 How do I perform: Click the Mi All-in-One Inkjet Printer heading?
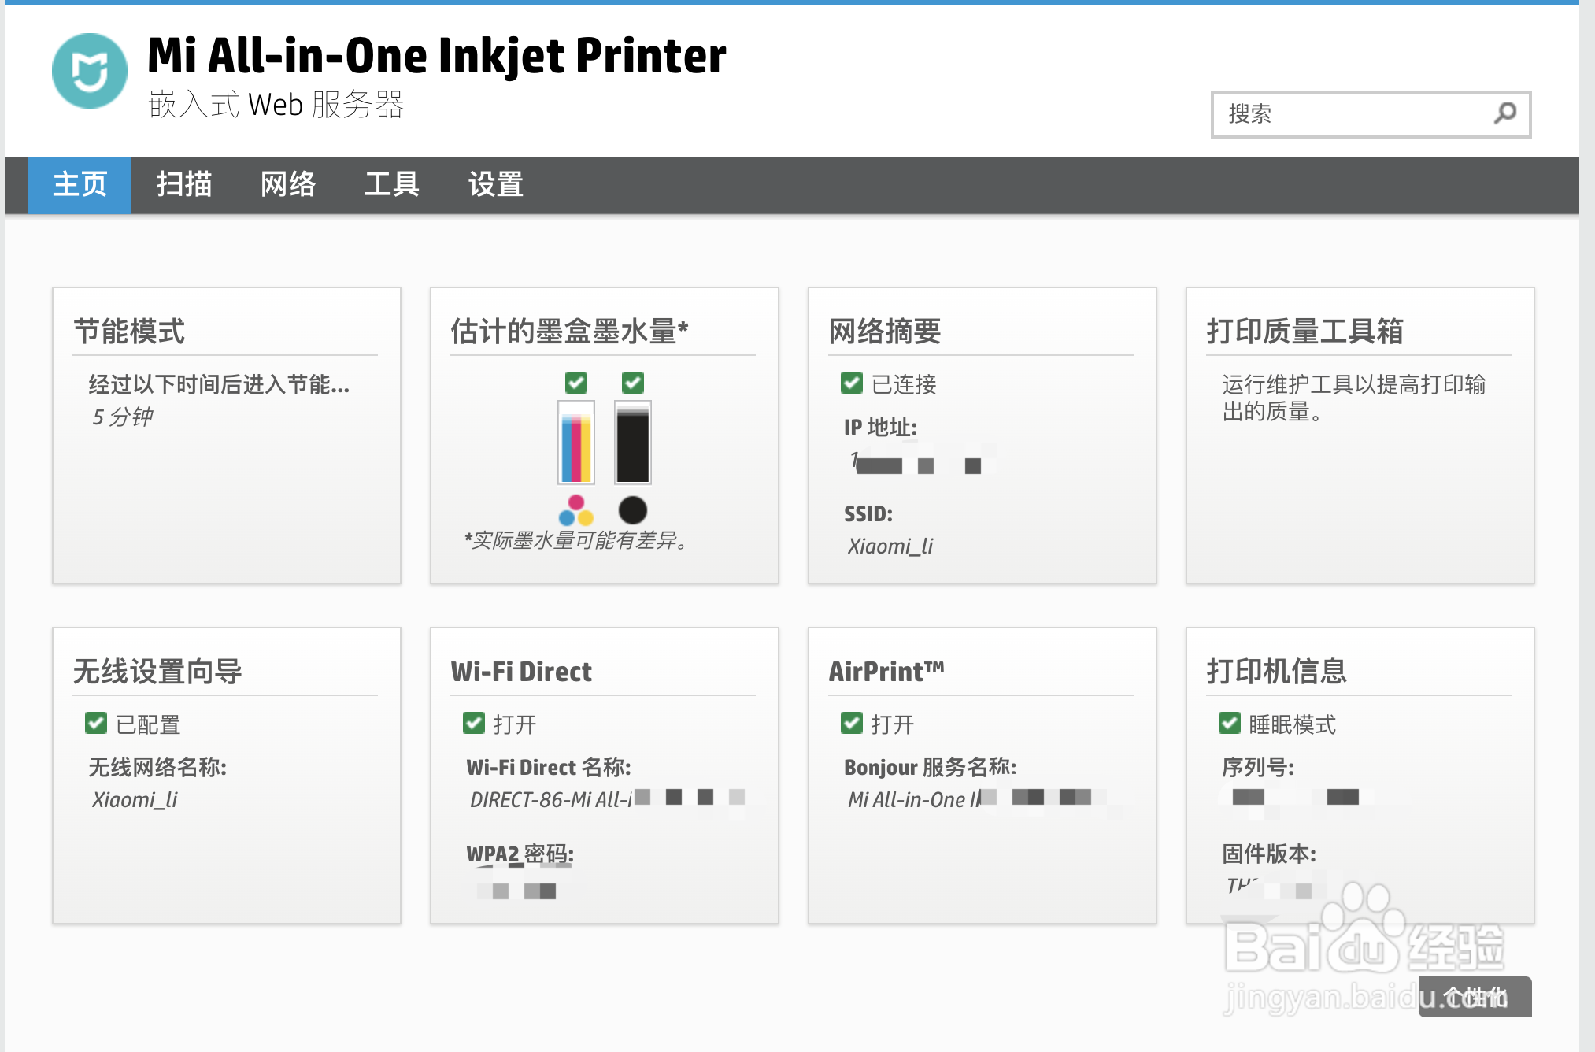pyautogui.click(x=437, y=56)
